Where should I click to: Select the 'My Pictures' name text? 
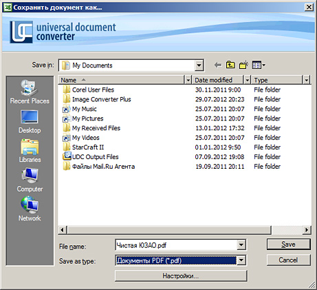click(88, 118)
